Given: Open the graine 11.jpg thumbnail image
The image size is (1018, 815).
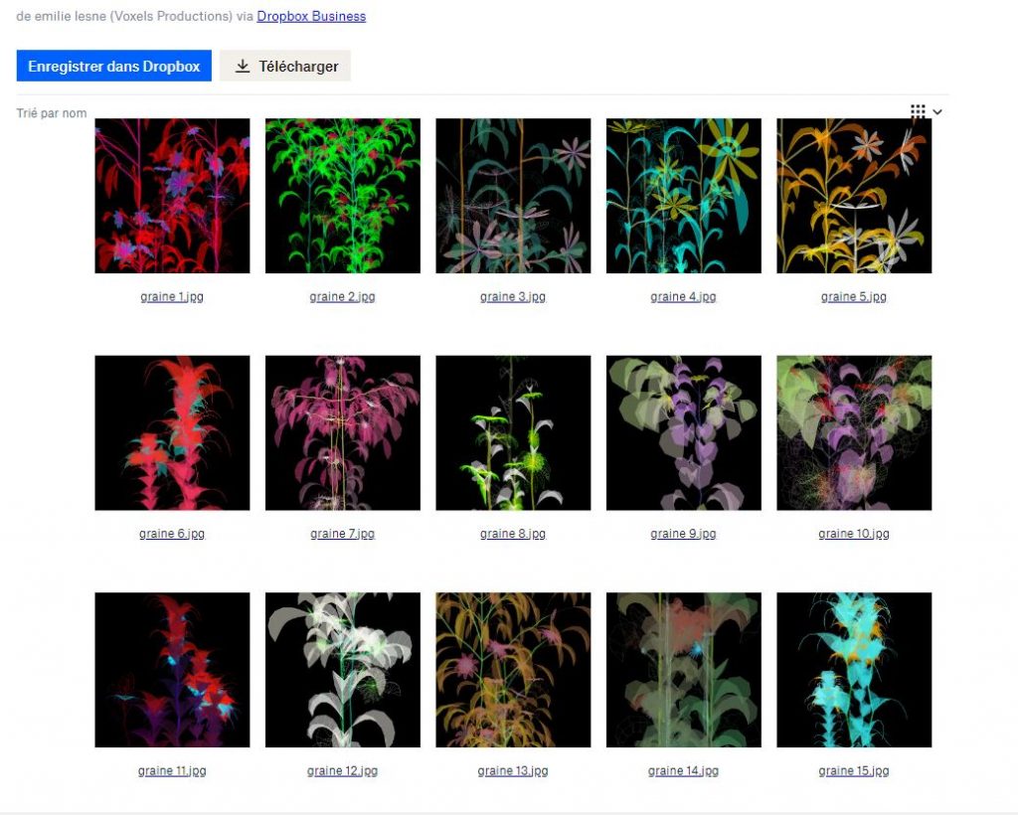Looking at the screenshot, I should 172,670.
